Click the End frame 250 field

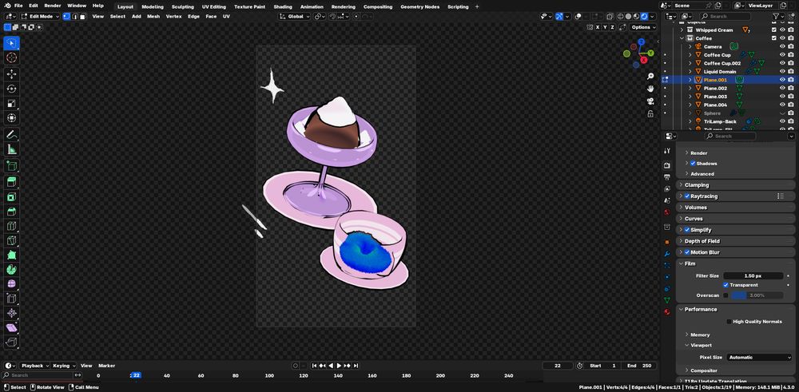640,366
